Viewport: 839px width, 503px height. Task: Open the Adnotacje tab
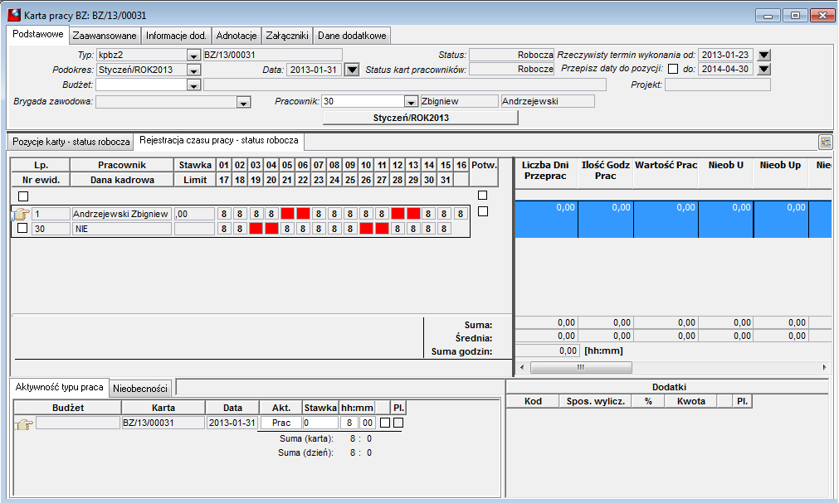coord(237,36)
